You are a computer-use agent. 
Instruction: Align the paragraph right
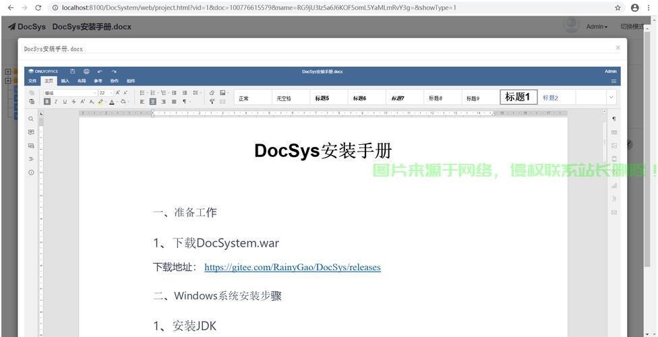(x=164, y=102)
